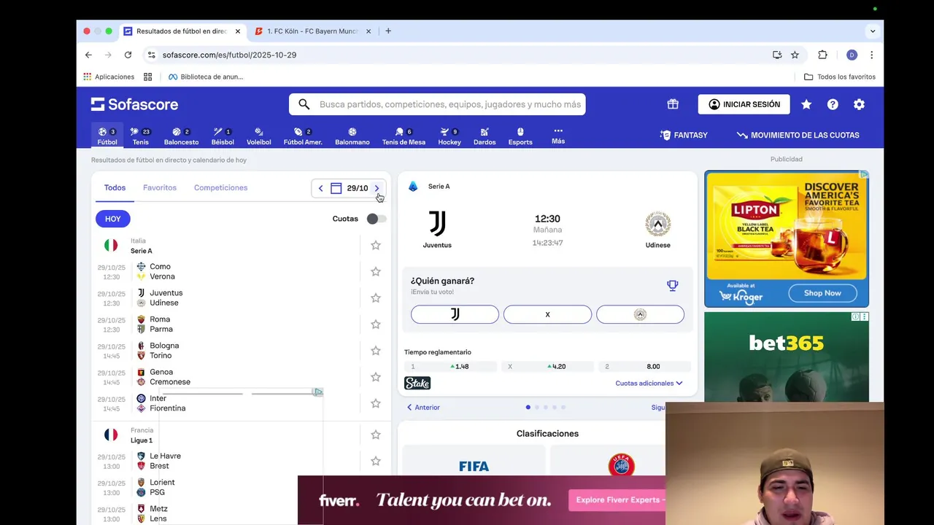Select the Competiciones tab
Screen dimensions: 934x525
pyautogui.click(x=220, y=187)
